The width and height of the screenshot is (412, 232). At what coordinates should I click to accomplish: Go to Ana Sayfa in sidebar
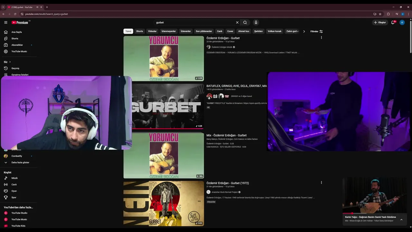coord(17,32)
